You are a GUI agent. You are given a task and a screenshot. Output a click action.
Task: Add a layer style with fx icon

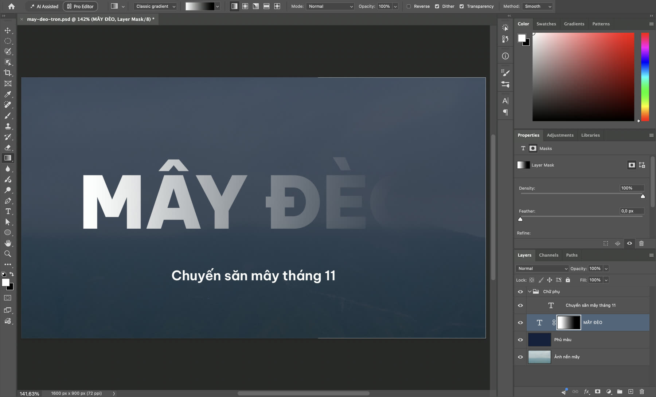[x=586, y=392]
